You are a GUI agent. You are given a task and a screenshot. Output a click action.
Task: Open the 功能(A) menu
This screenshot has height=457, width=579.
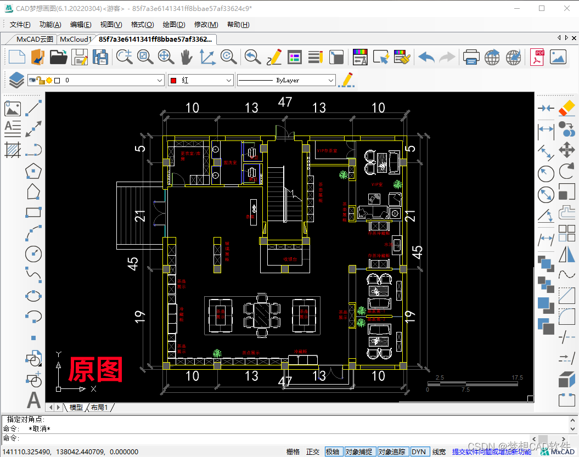pyautogui.click(x=50, y=24)
